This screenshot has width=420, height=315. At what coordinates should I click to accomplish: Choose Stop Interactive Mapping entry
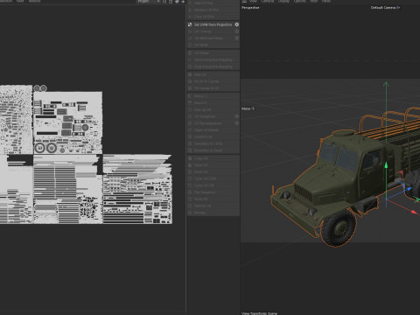tap(213, 66)
